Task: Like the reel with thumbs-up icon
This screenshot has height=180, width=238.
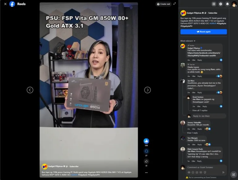Action: point(146,141)
